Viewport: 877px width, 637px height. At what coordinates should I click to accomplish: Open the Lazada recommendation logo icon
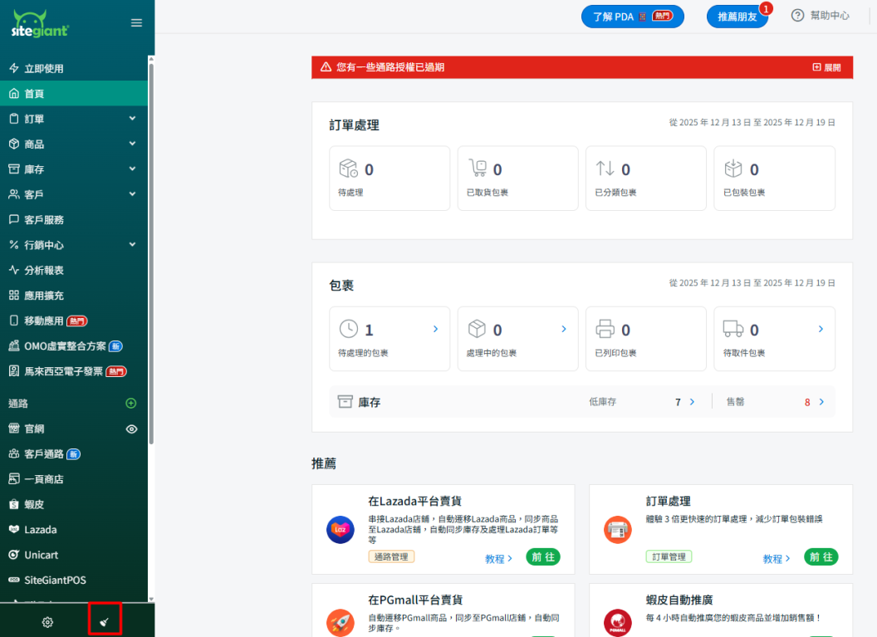click(341, 529)
